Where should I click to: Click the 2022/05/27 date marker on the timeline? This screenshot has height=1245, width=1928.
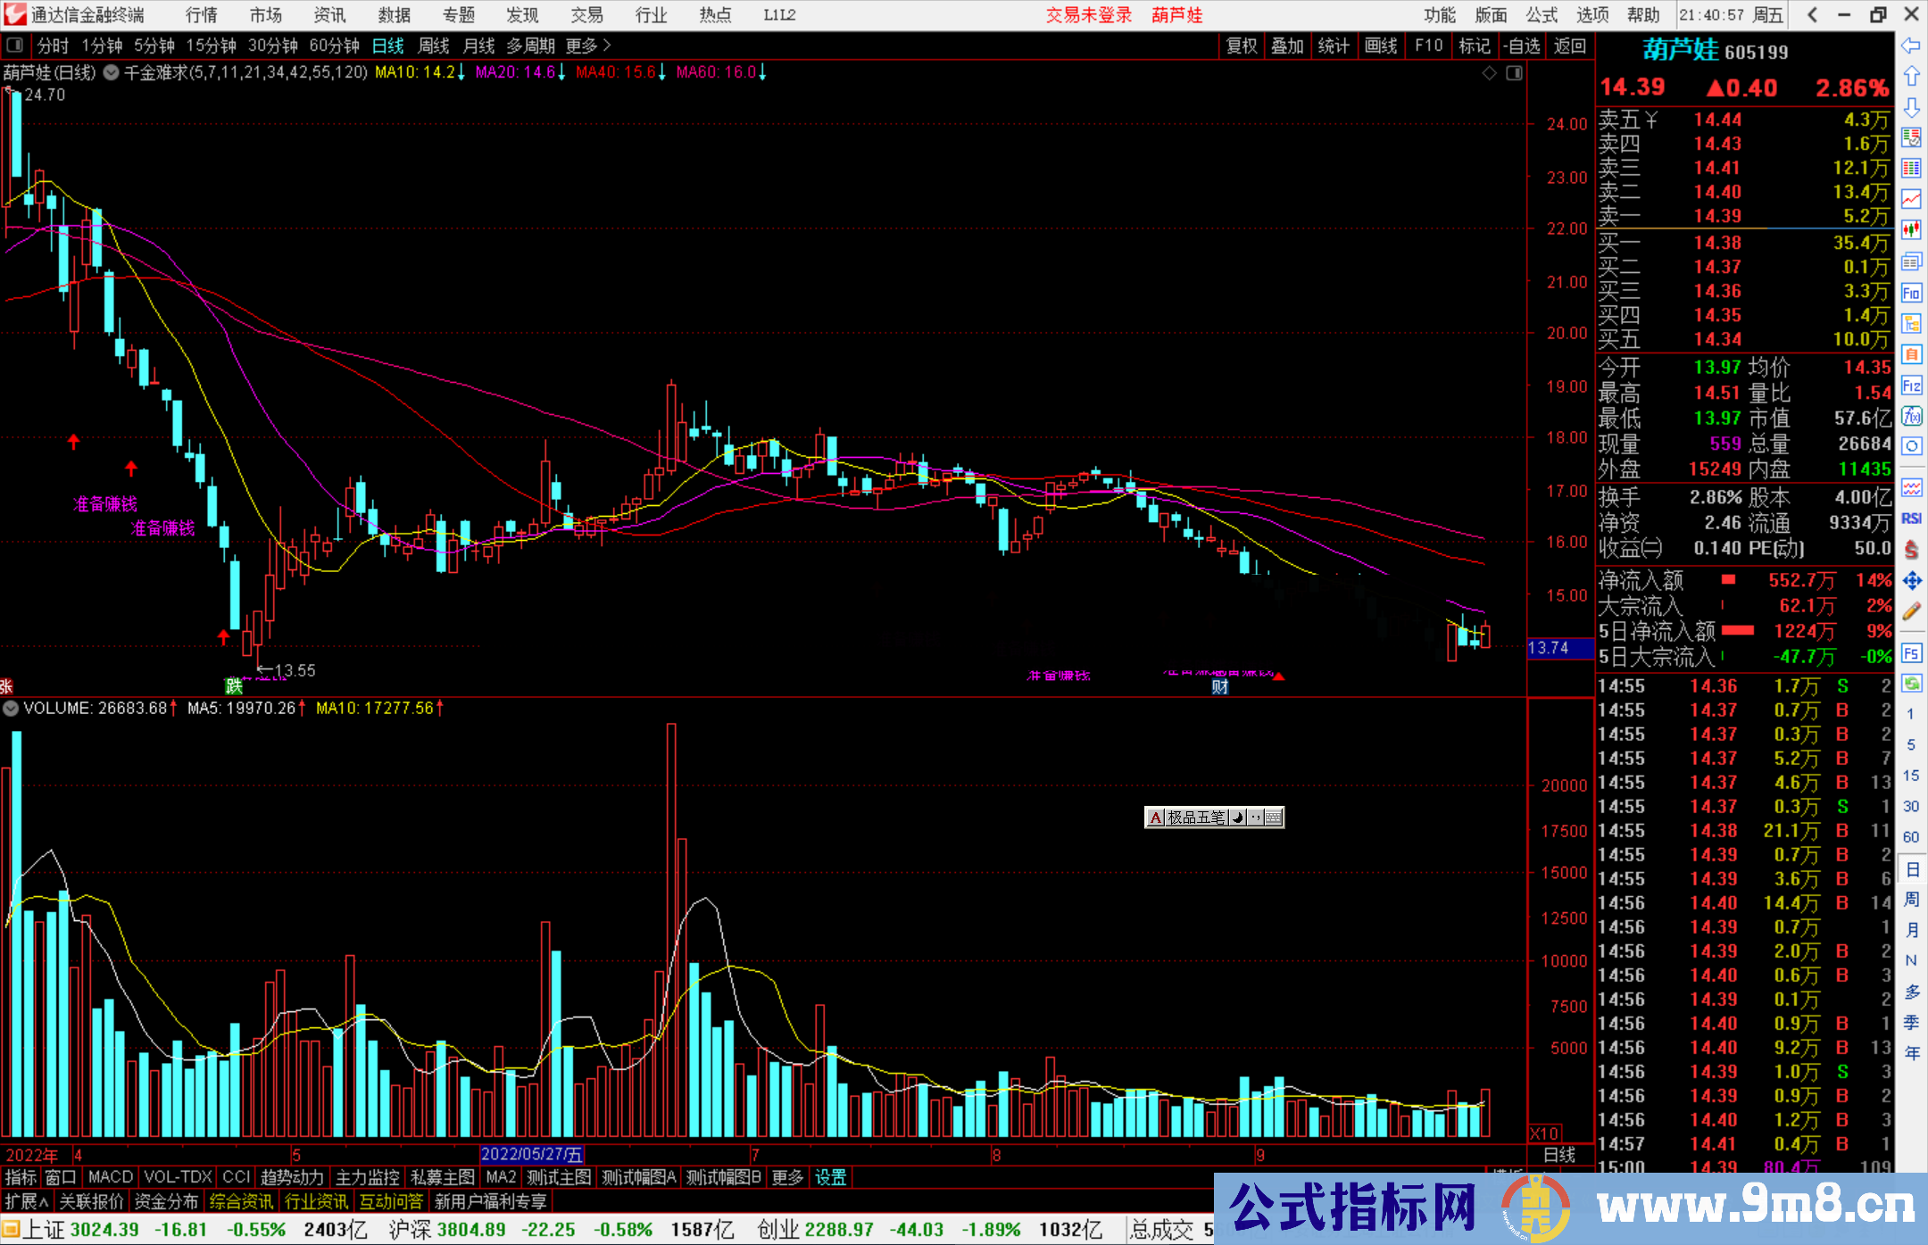(531, 1155)
